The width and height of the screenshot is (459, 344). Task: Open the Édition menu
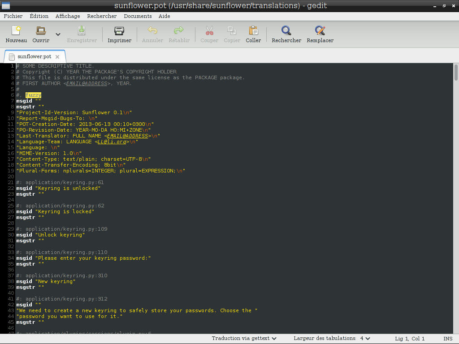39,16
